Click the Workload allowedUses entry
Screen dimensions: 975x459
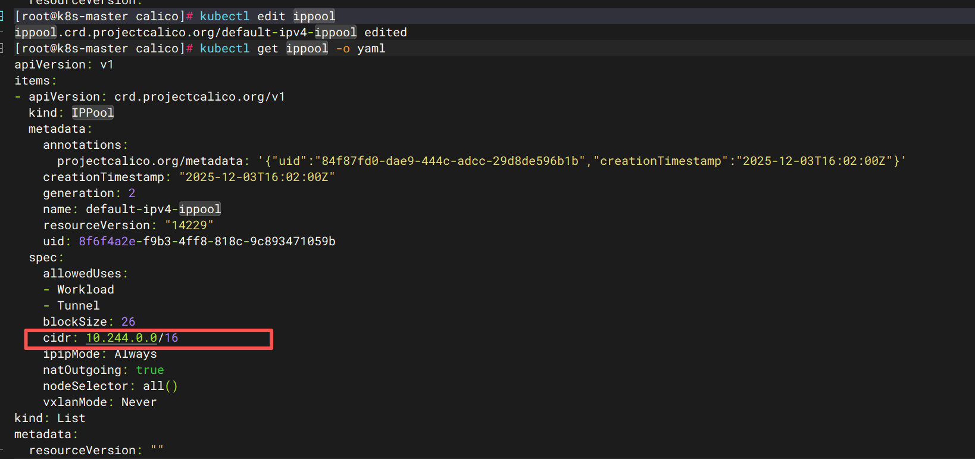[x=85, y=289]
